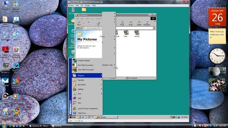Click the Back toolbar button in My Pictures
228x128 pixels.
pos(79,23)
